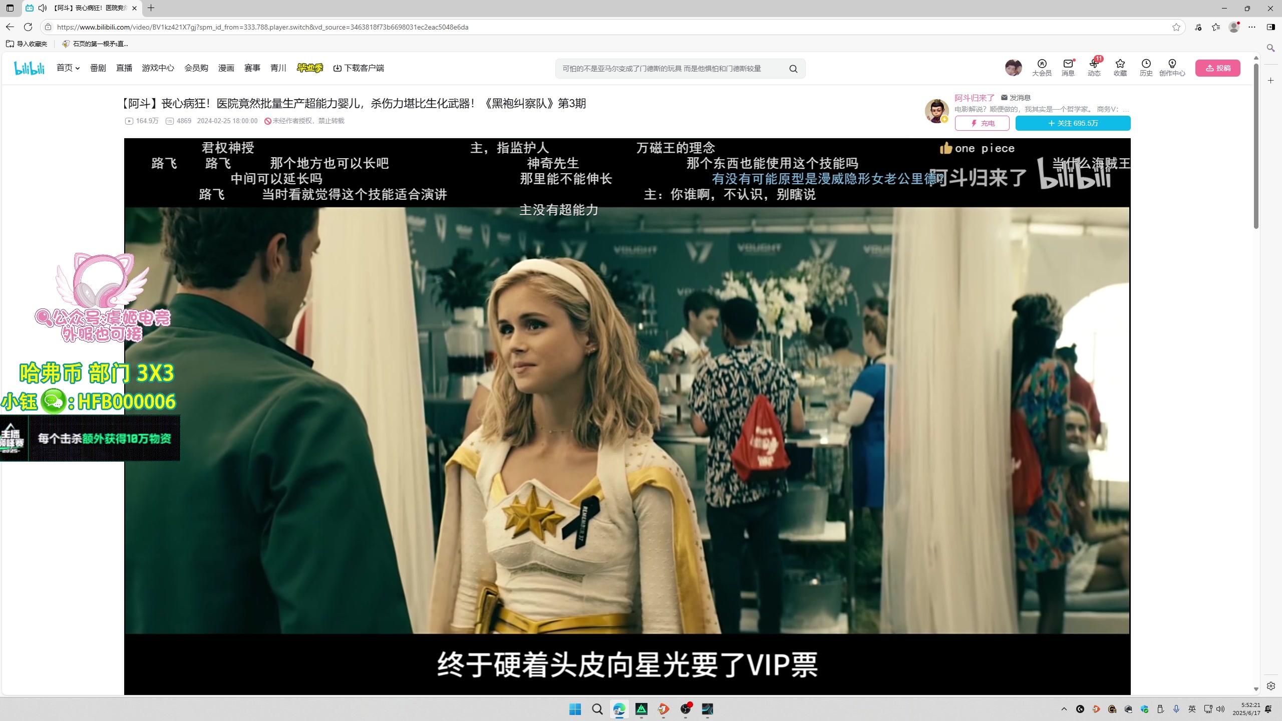The image size is (1282, 721).
Task: Open tab actions menu icon
Action: click(x=10, y=8)
